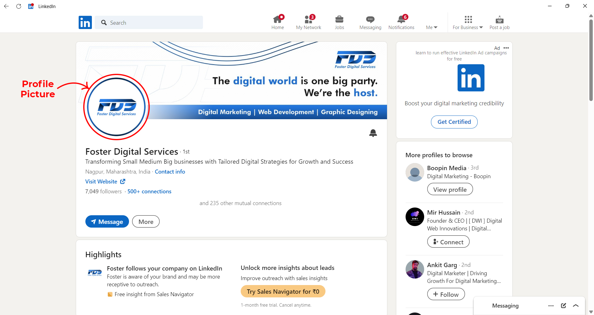Expand the Messaging overlay chevron
Image resolution: width=594 pixels, height=315 pixels.
[x=576, y=306]
